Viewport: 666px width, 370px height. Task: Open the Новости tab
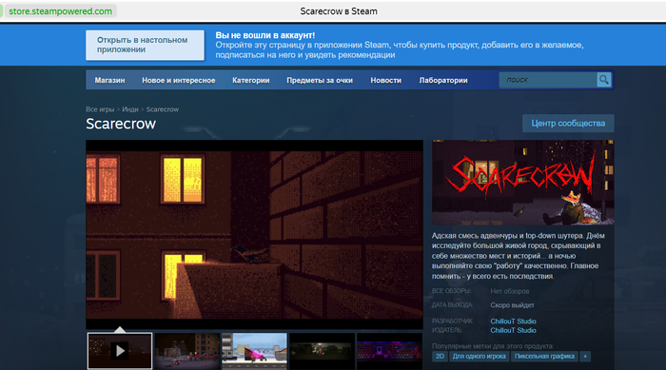click(385, 80)
